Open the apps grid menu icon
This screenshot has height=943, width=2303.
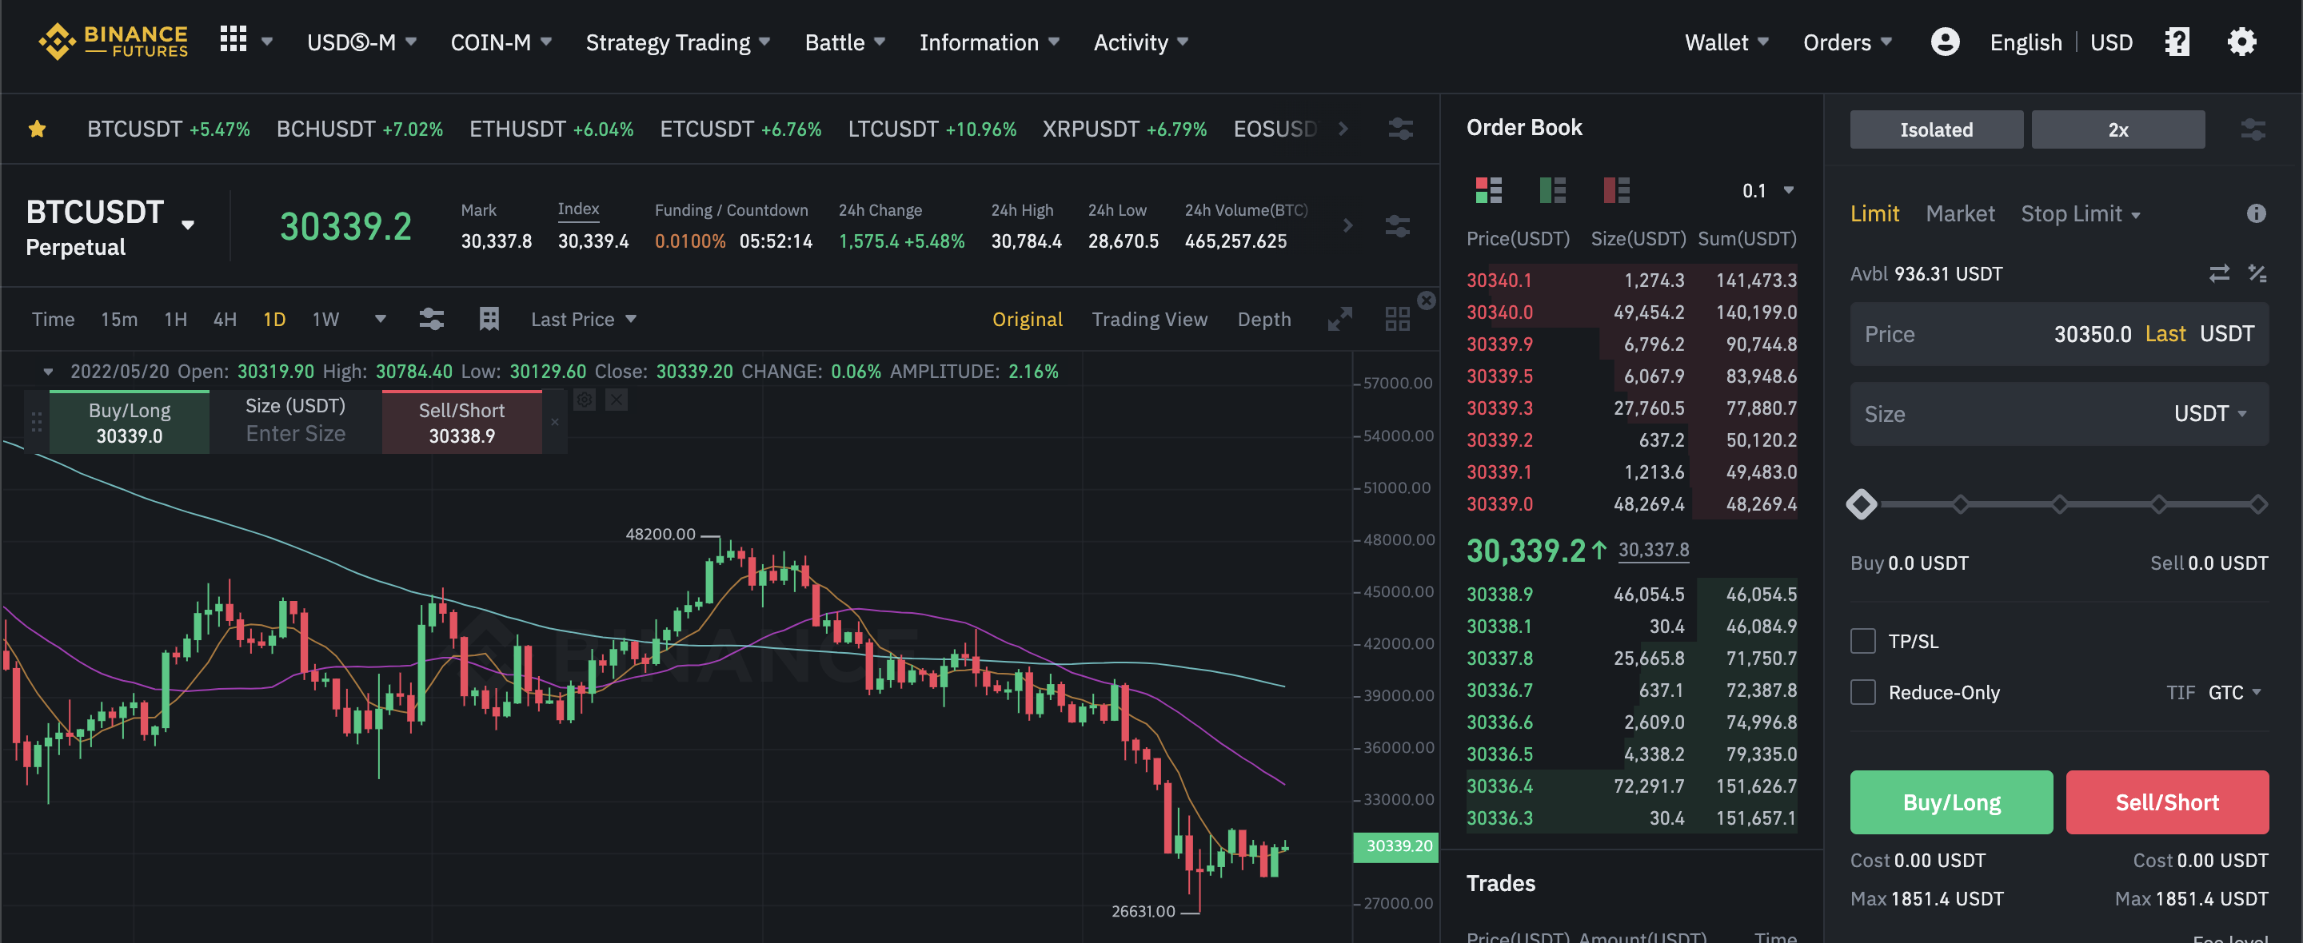point(233,39)
